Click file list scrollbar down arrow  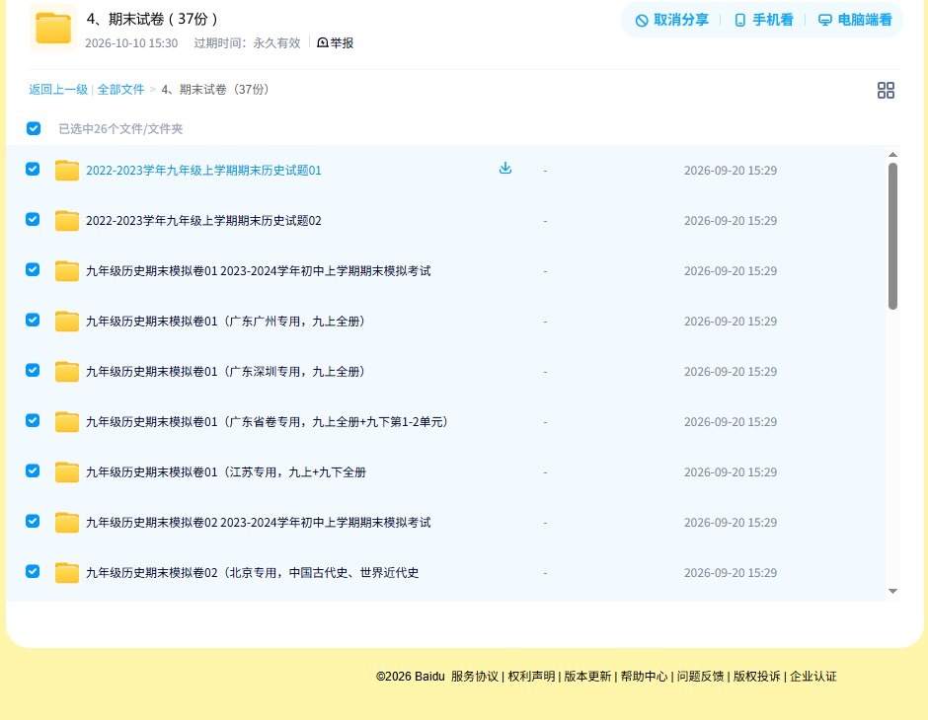(892, 591)
